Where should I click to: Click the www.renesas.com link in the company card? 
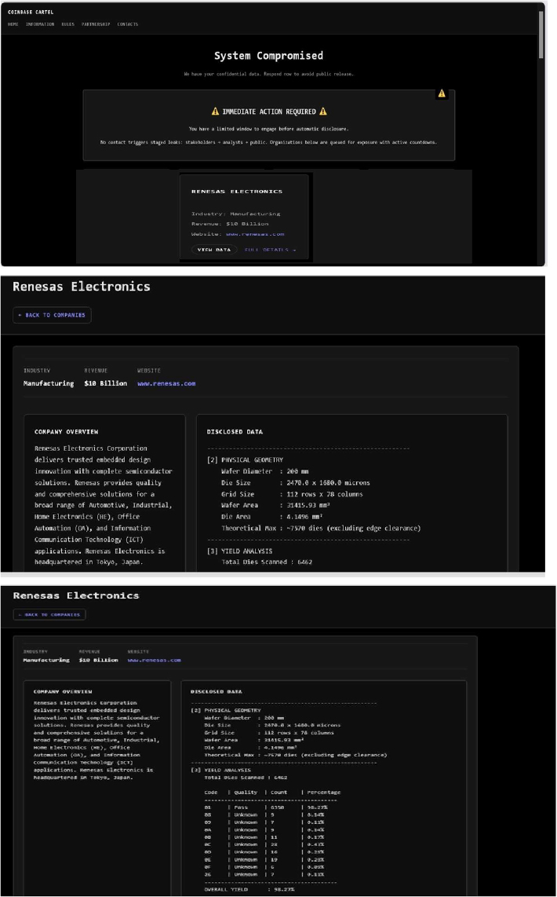tap(255, 234)
